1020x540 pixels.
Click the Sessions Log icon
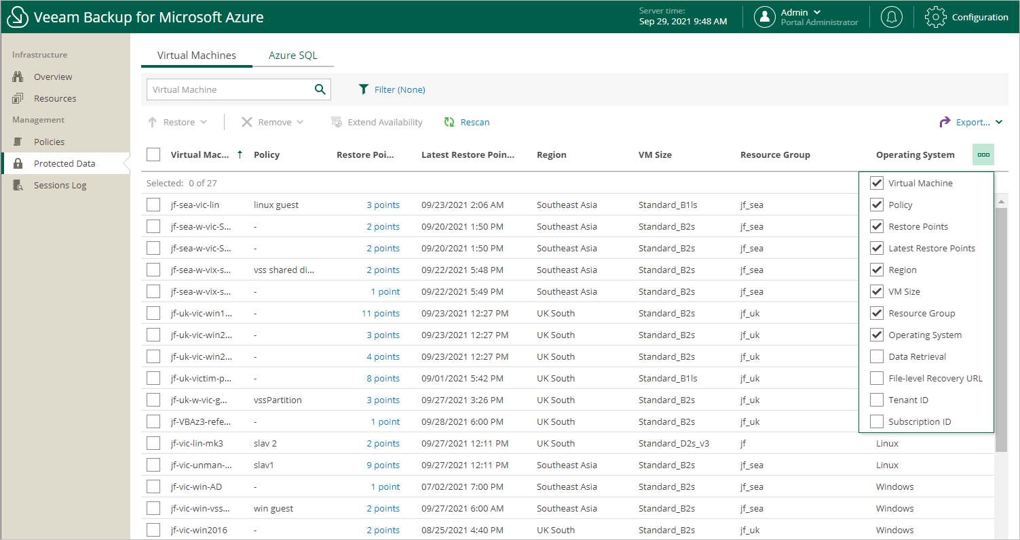coord(19,185)
